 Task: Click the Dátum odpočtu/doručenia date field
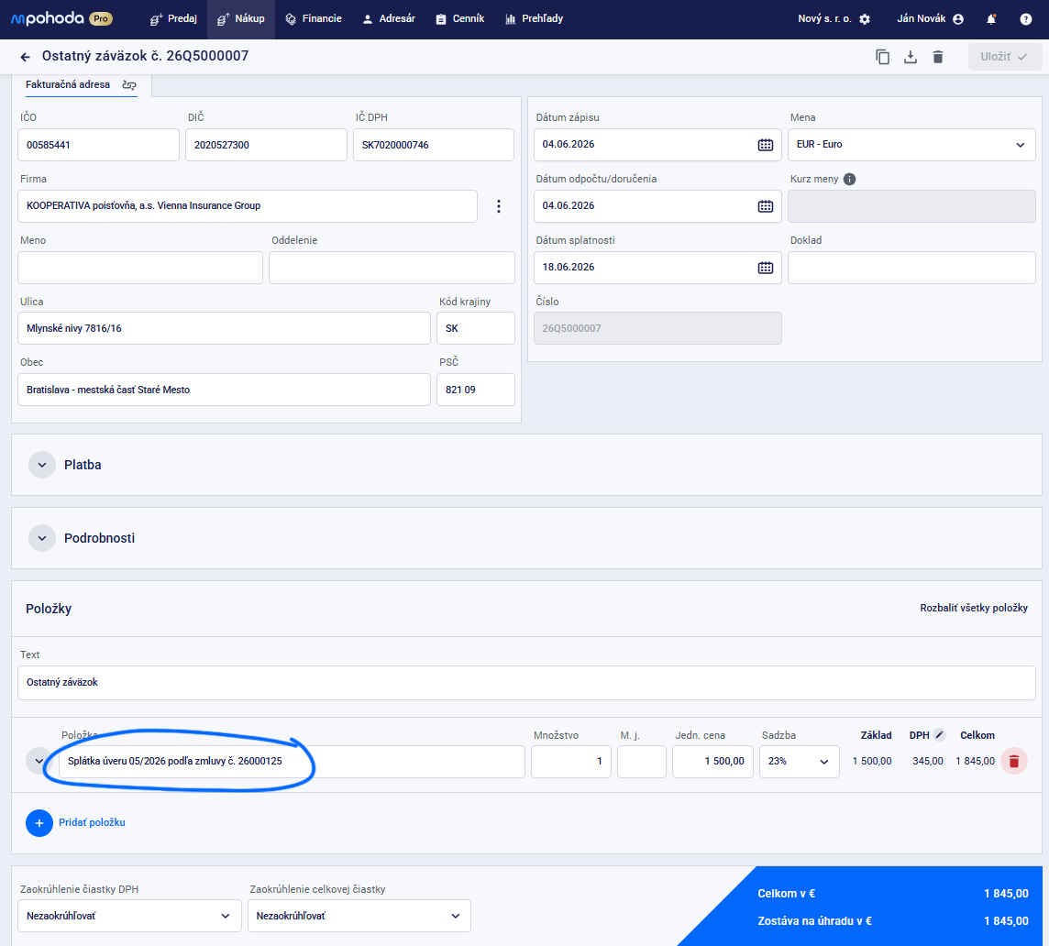(657, 206)
